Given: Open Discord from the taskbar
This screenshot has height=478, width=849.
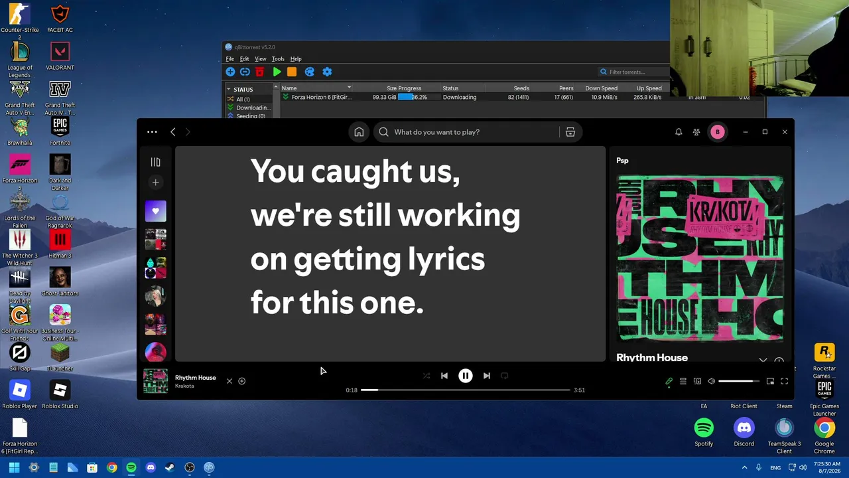Looking at the screenshot, I should 151,467.
